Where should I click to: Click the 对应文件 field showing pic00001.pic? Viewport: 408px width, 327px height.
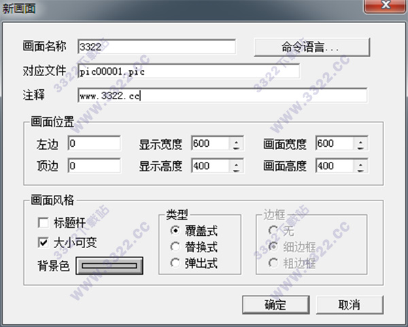click(x=188, y=71)
